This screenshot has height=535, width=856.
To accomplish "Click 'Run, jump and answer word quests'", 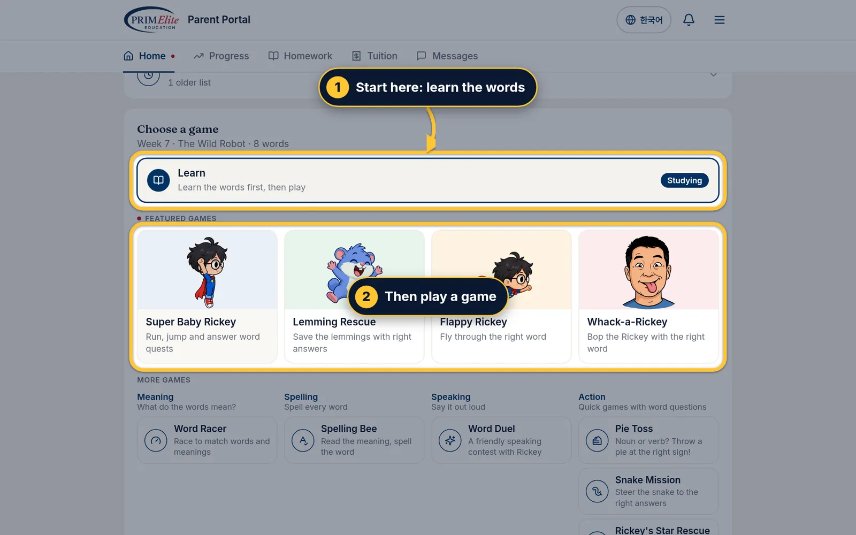I will coord(203,342).
